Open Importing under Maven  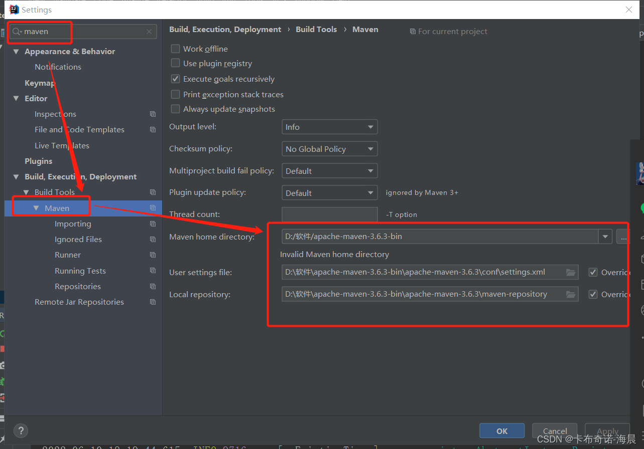[73, 223]
